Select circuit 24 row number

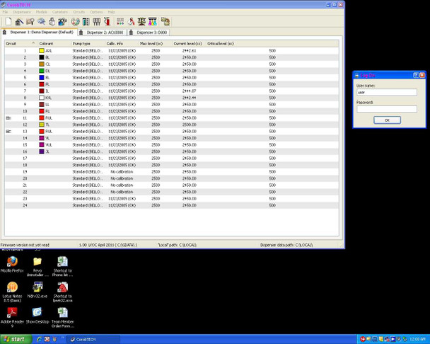(25, 205)
